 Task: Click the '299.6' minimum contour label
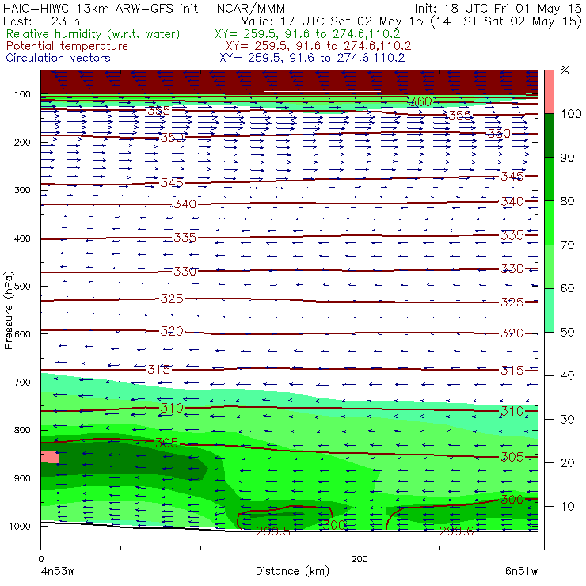coord(456,532)
